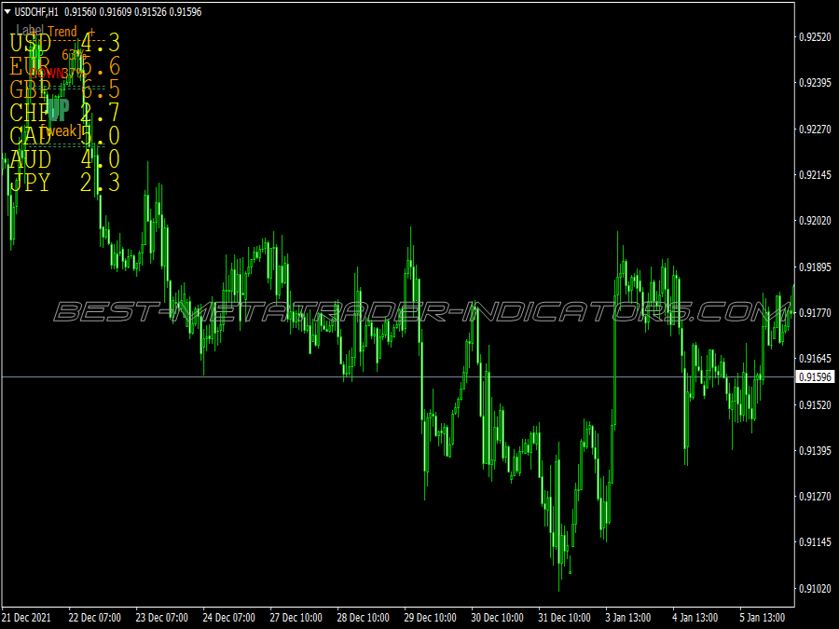Select the JPY 2.3 strength row
839x629 pixels.
coord(64,183)
